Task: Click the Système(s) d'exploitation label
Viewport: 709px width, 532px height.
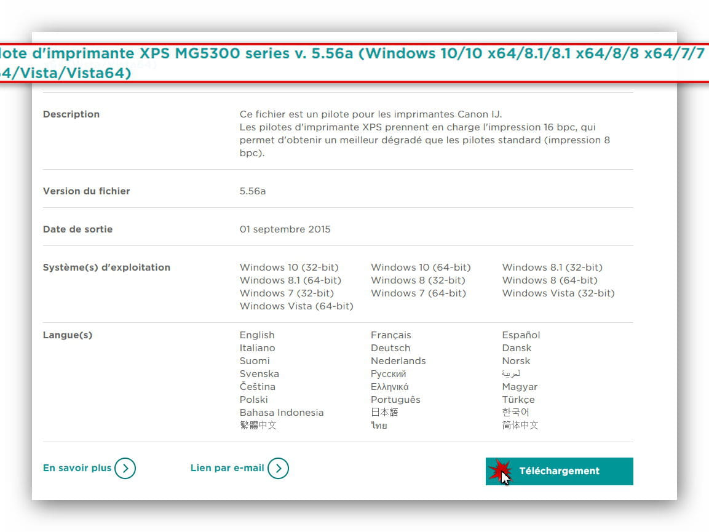Action: (x=106, y=268)
